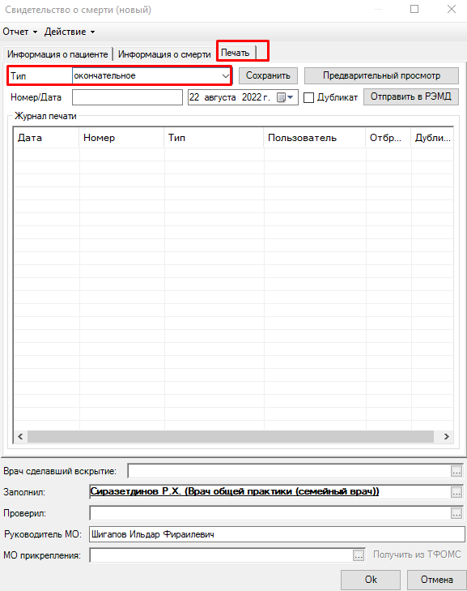Screen dimensions: 467x591
Task: Click the horizontal scrollbar of print journal
Action: coord(231,436)
